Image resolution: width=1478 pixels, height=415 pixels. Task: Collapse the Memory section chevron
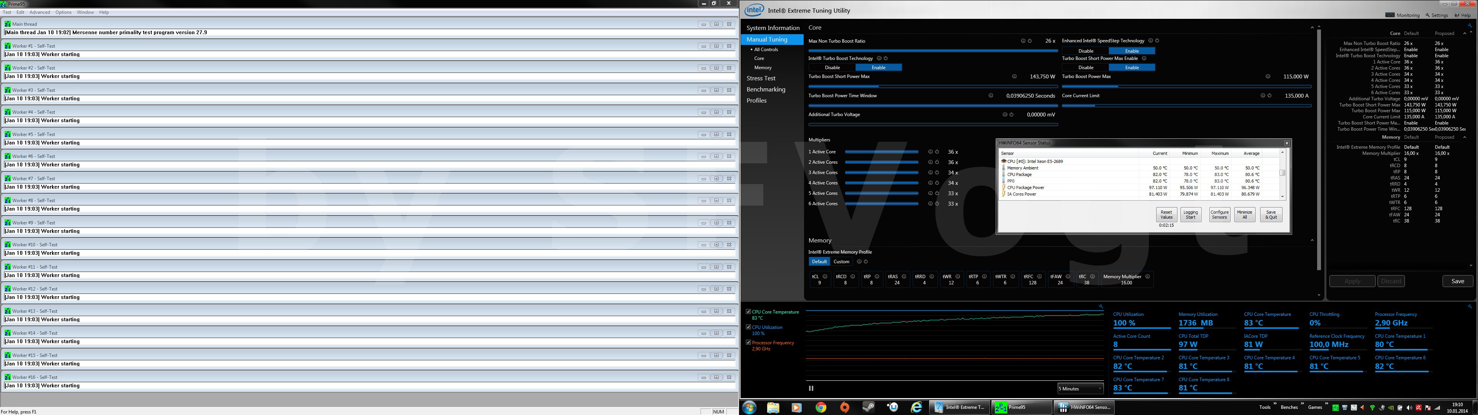point(1312,241)
